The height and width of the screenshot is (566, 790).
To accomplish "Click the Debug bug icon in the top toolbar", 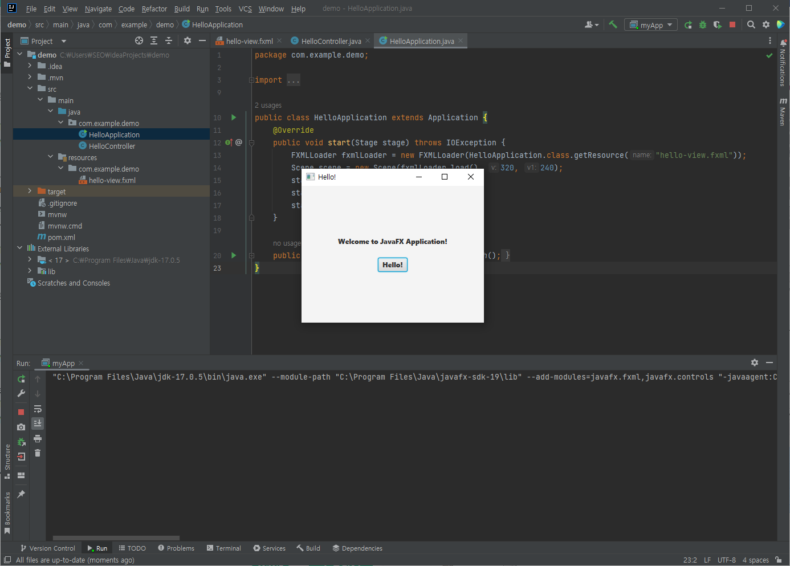I will click(x=703, y=25).
